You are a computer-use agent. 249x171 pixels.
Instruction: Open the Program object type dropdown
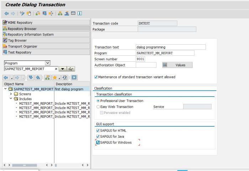point(48,63)
